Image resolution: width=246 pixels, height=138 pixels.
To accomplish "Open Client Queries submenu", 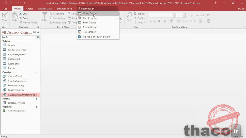I will [98, 18].
